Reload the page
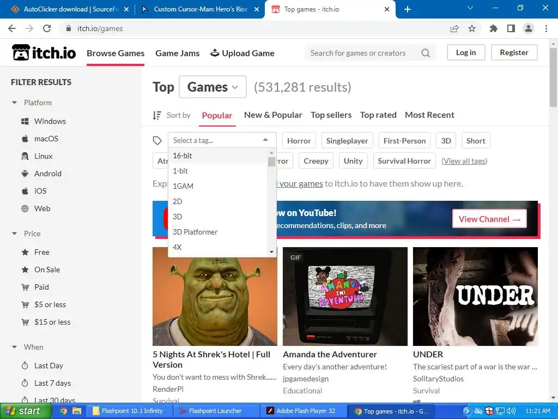 47,28
